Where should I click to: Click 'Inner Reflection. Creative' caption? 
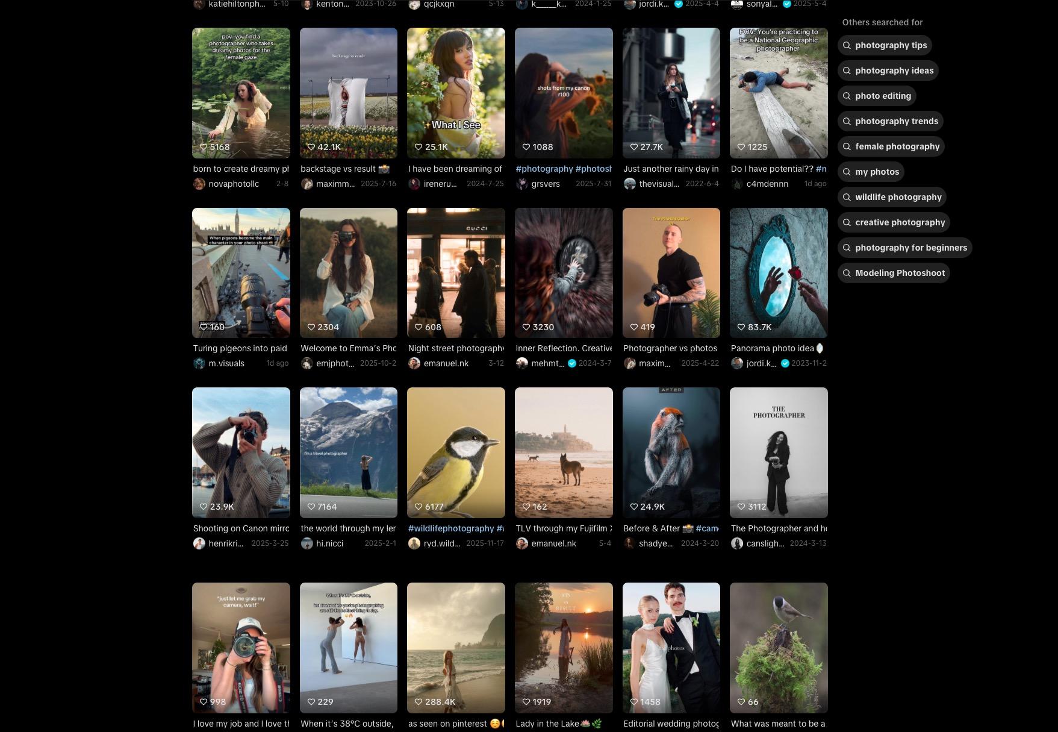click(x=564, y=348)
